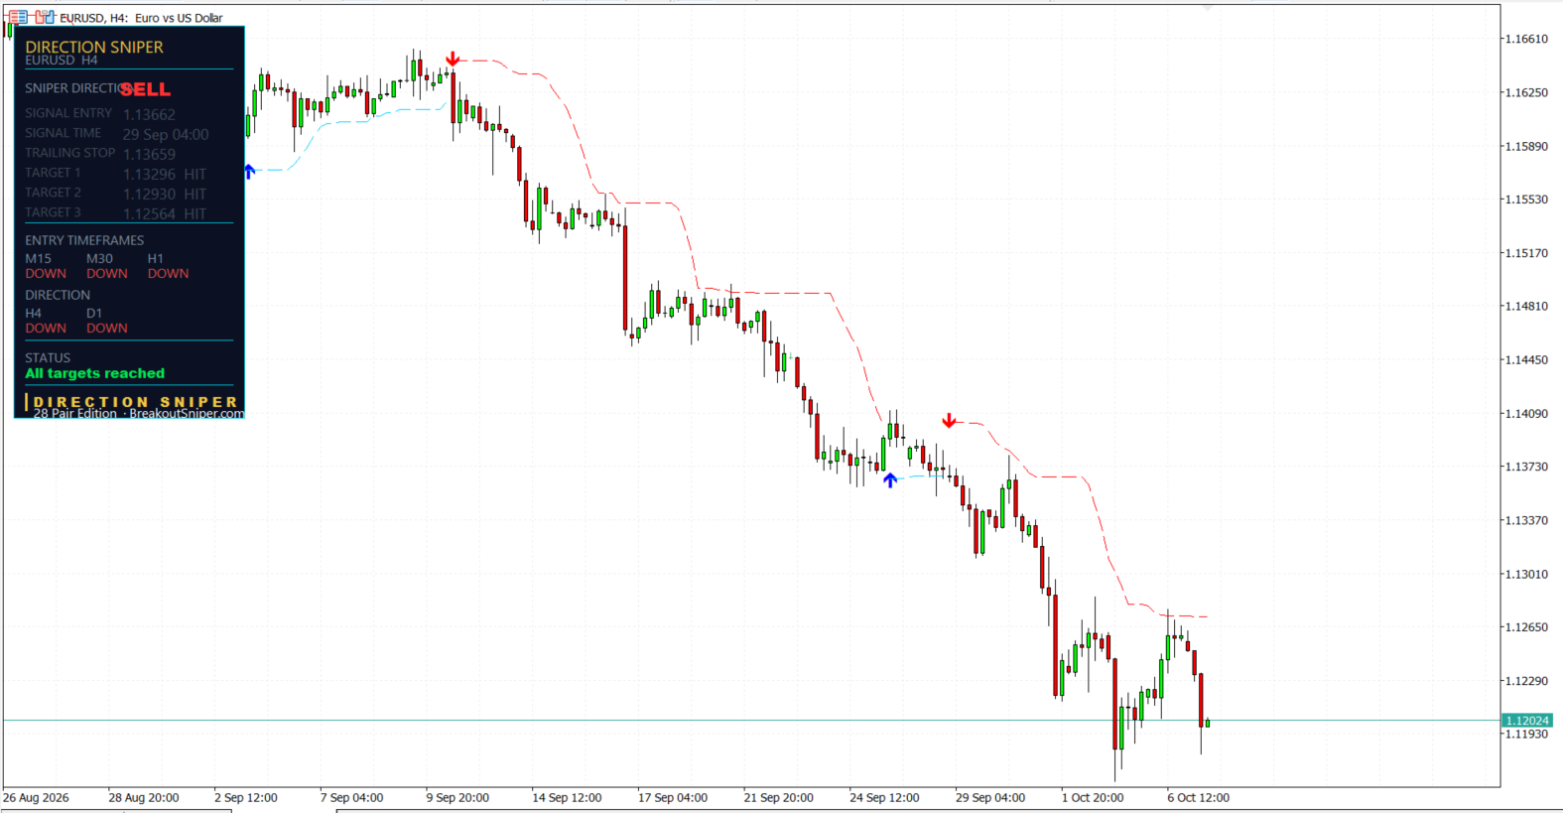
Task: Click the ENTRY TIMEFRAMES section label
Action: tap(84, 240)
